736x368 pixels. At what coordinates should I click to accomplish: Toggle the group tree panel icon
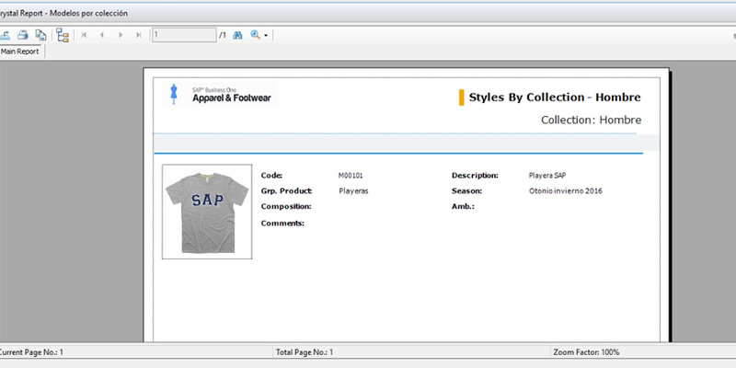63,35
